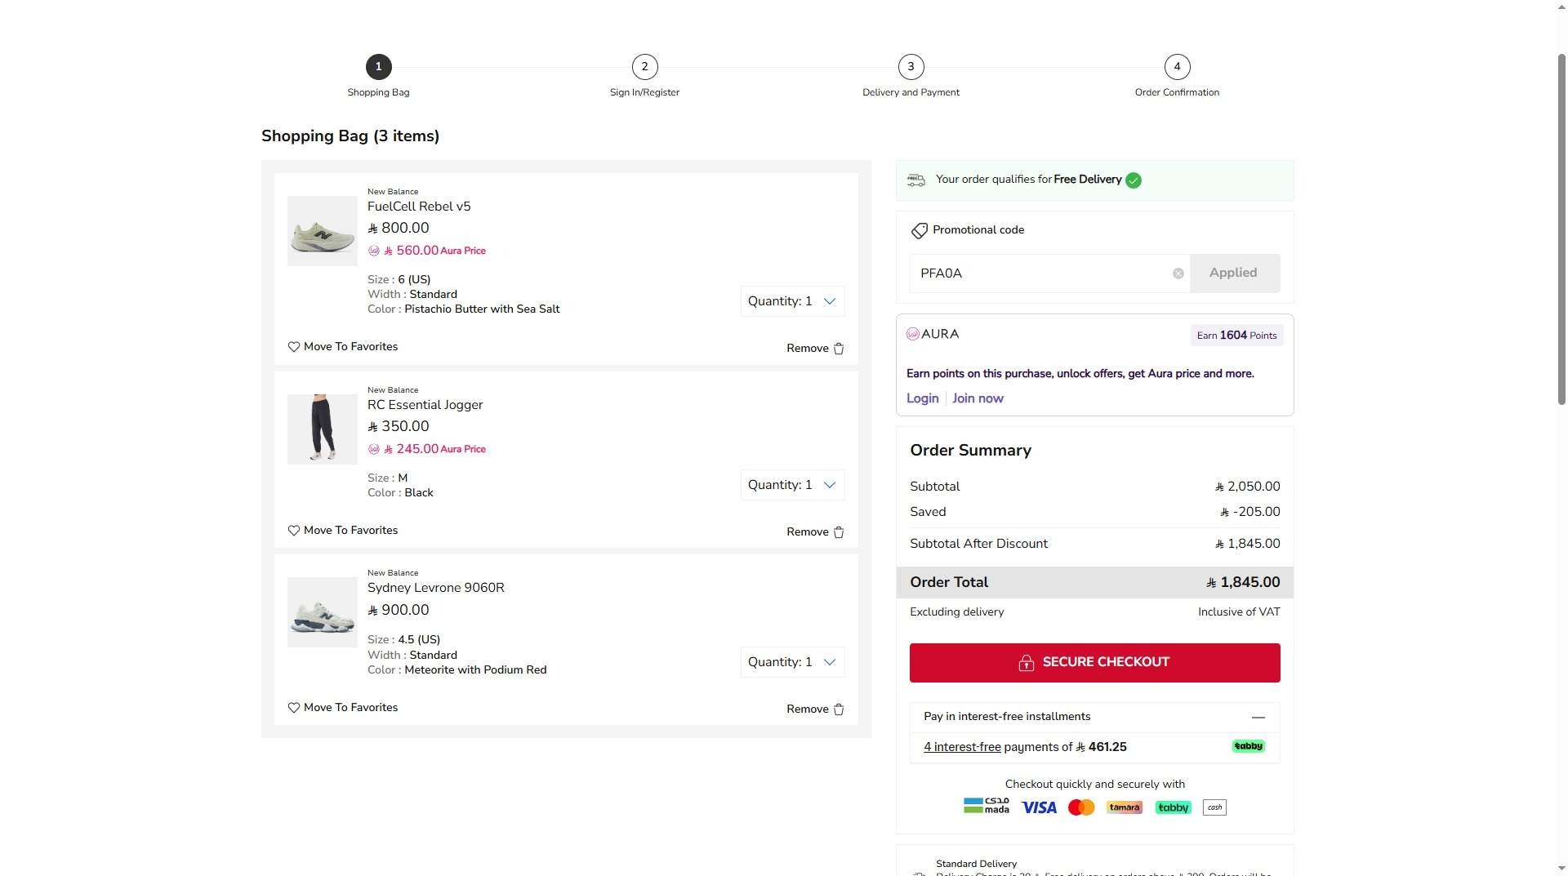Click the tamara payment logo
1568x876 pixels.
tap(1125, 807)
